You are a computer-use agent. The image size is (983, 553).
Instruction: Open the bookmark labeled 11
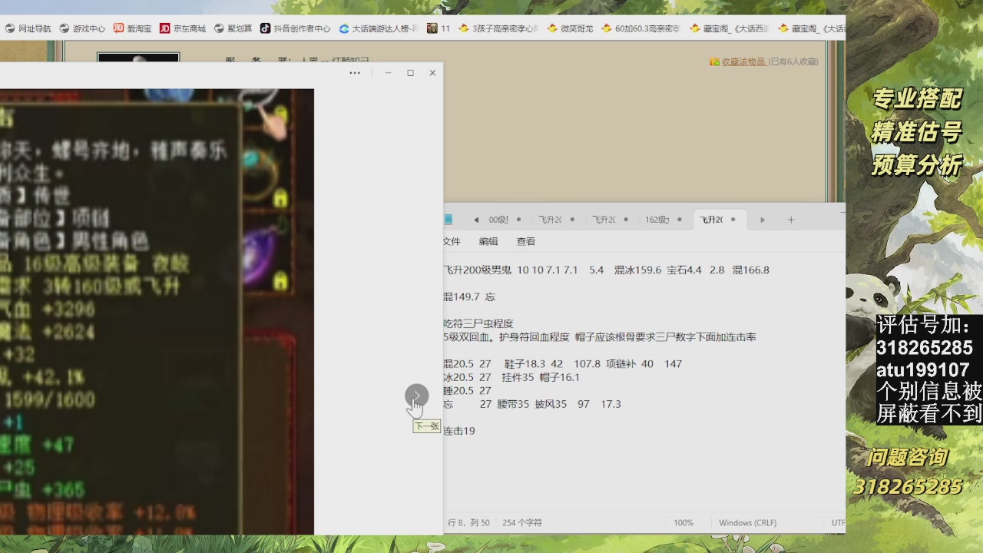tap(439, 28)
